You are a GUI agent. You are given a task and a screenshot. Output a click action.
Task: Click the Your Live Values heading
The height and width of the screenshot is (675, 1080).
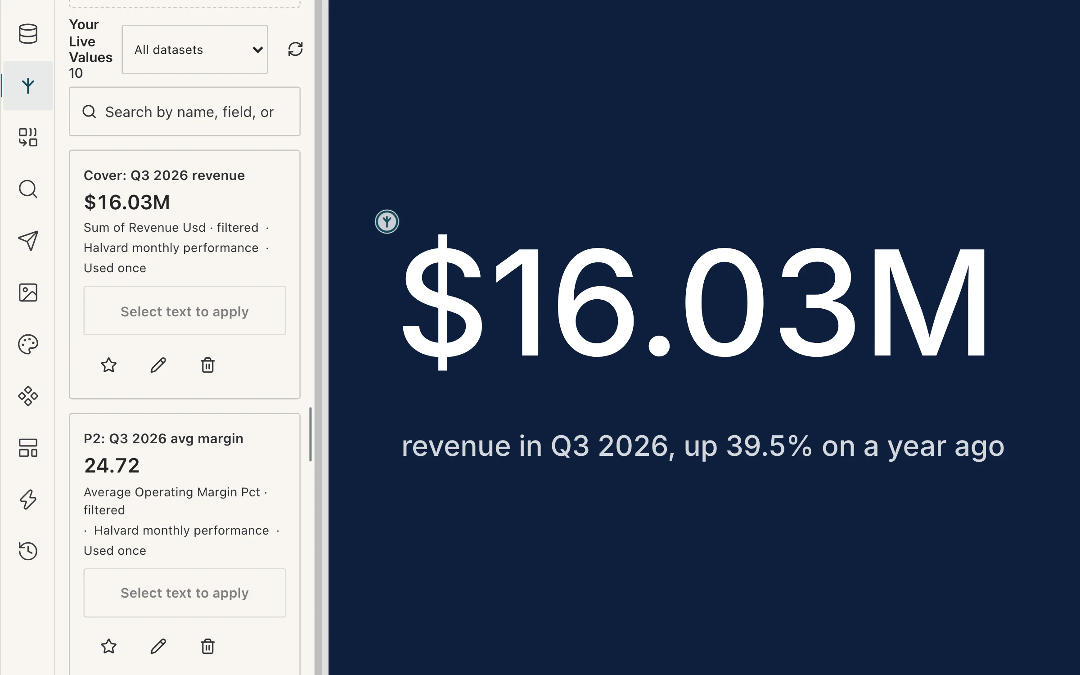[90, 41]
